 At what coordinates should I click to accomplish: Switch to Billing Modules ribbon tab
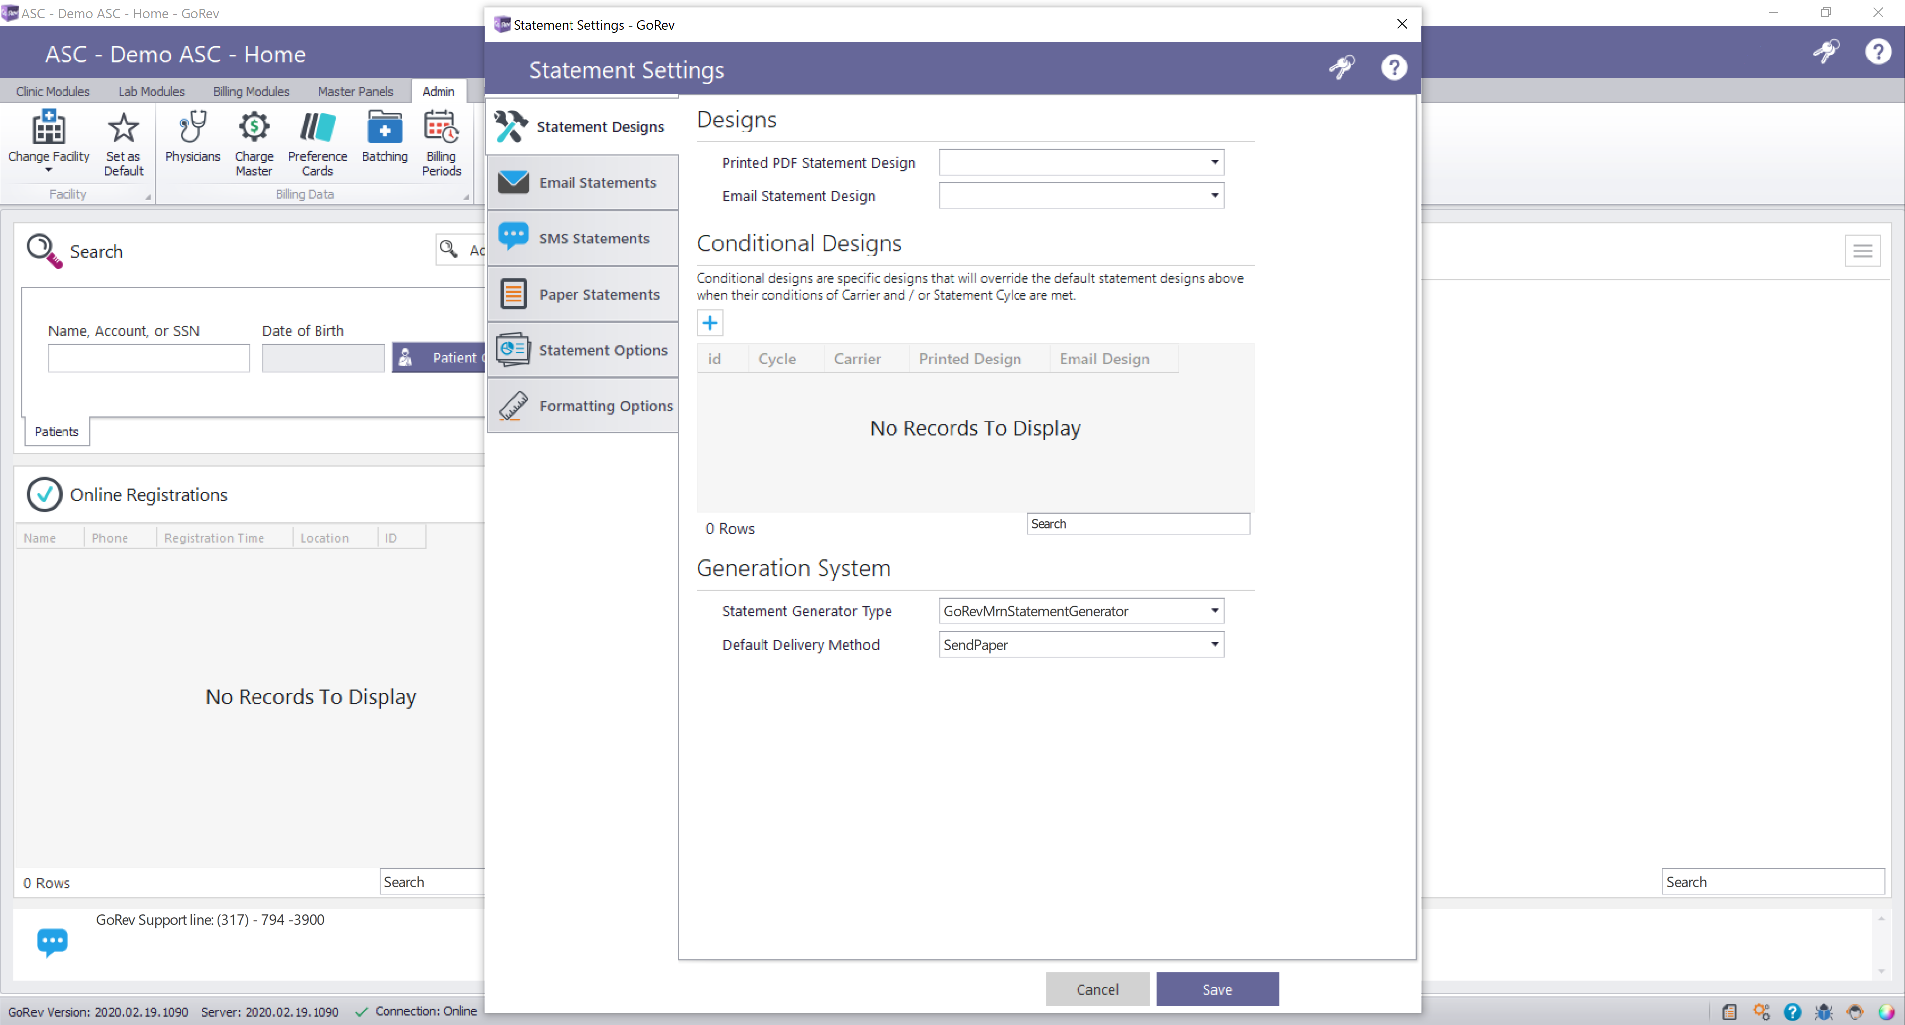point(252,91)
